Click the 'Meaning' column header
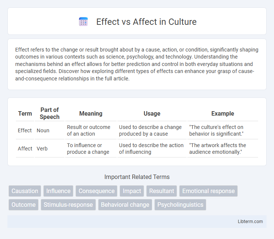 tap(91, 113)
